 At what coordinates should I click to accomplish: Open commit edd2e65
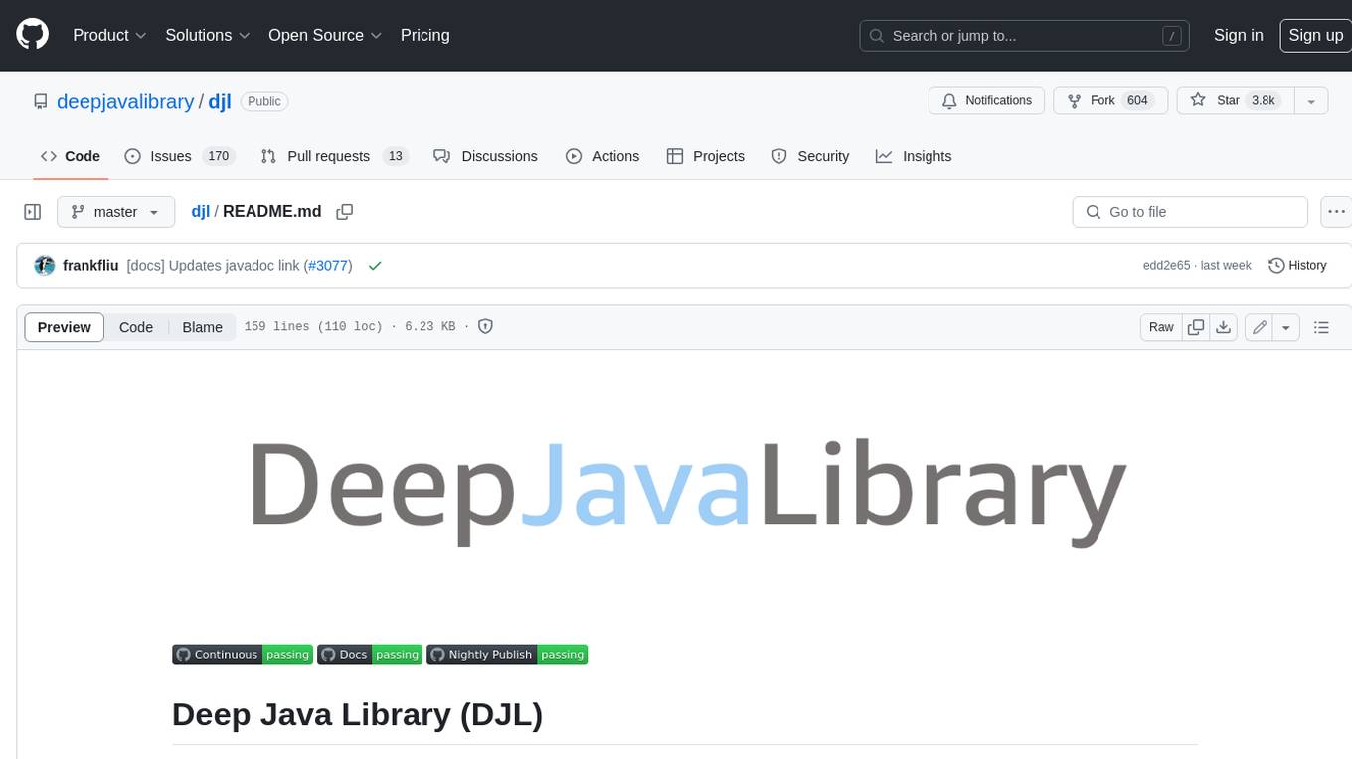tap(1167, 266)
